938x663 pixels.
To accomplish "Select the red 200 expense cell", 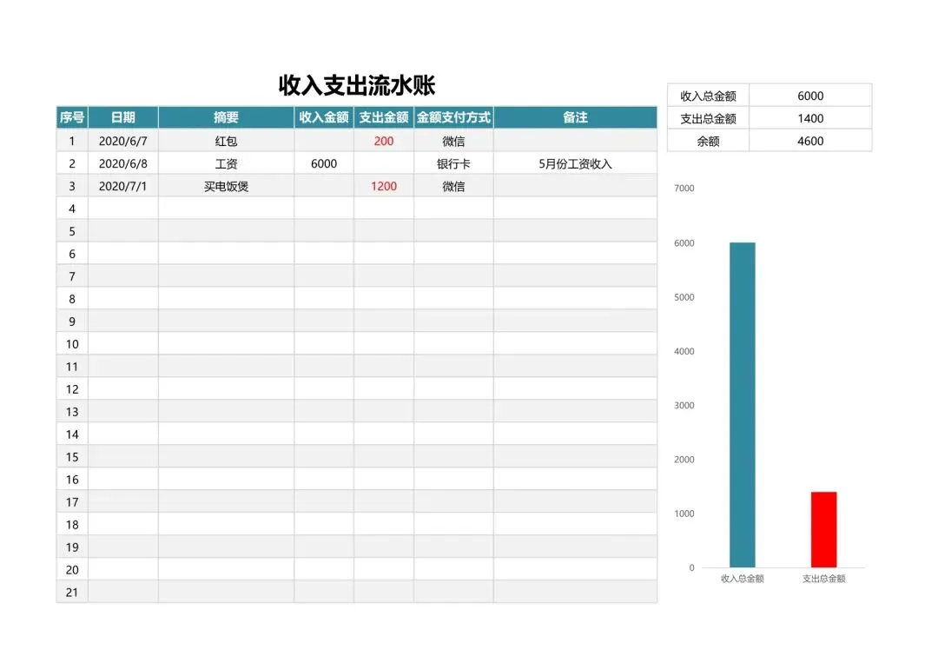I will (x=384, y=142).
